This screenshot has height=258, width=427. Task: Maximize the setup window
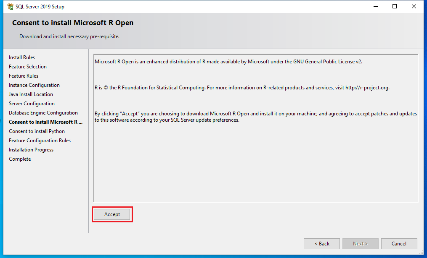click(395, 7)
